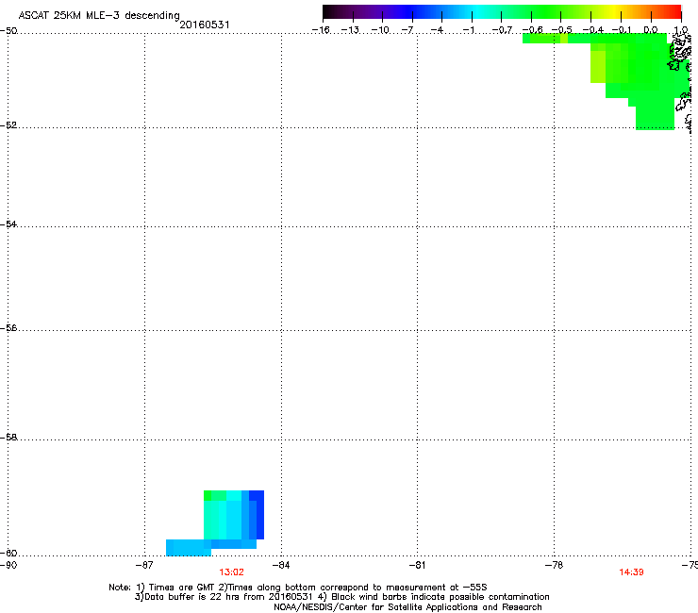Click the color bar label 0.0
Image resolution: width=698 pixels, height=613 pixels.
coord(651,30)
